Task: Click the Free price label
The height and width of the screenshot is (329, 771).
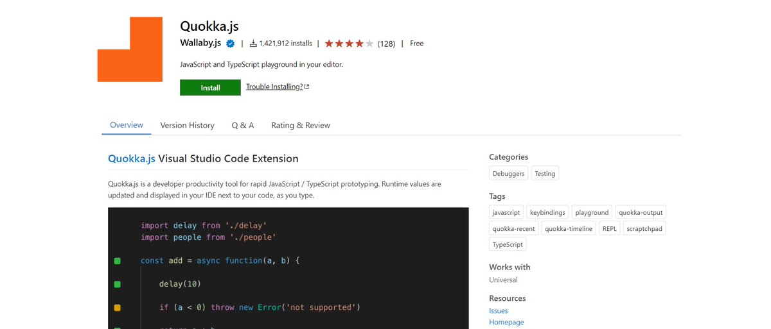Action: tap(416, 44)
